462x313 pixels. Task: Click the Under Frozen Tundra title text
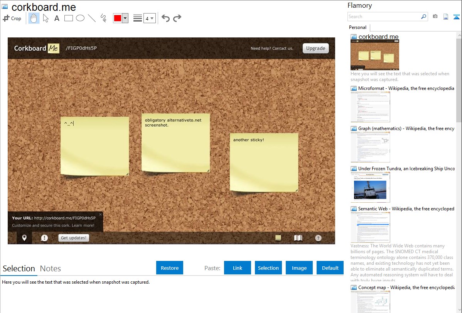[406, 168]
